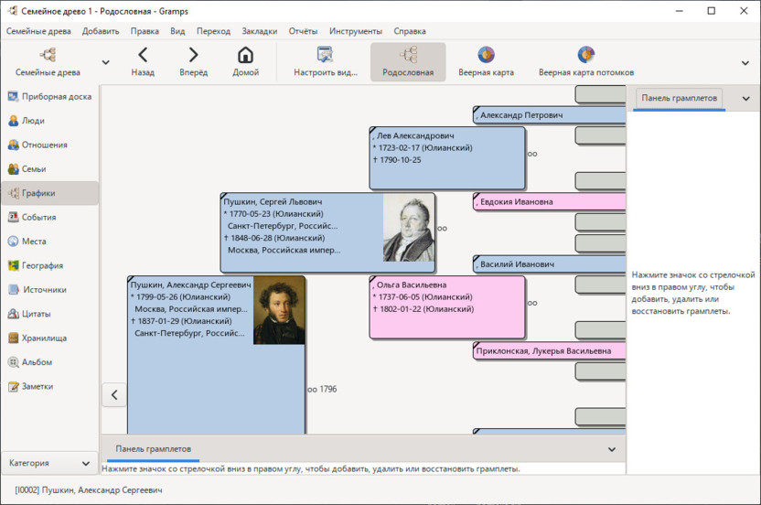Image resolution: width=761 pixels, height=505 pixels.
Task: Open the Люди category
Action: [x=50, y=121]
